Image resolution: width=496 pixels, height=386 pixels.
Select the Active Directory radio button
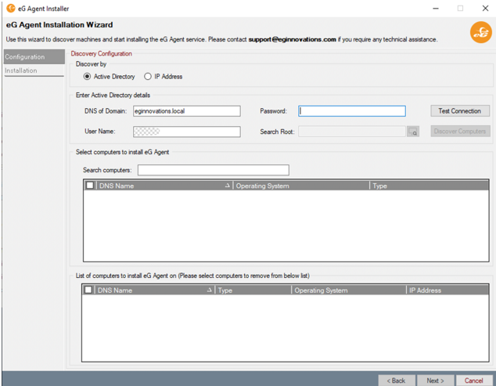coord(87,77)
